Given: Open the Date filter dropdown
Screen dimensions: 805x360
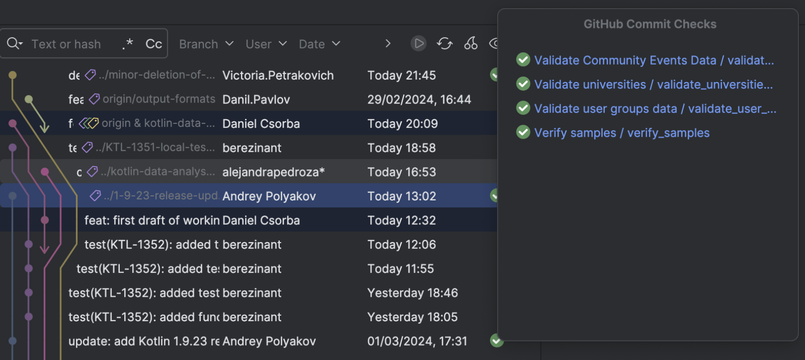Looking at the screenshot, I should point(319,44).
